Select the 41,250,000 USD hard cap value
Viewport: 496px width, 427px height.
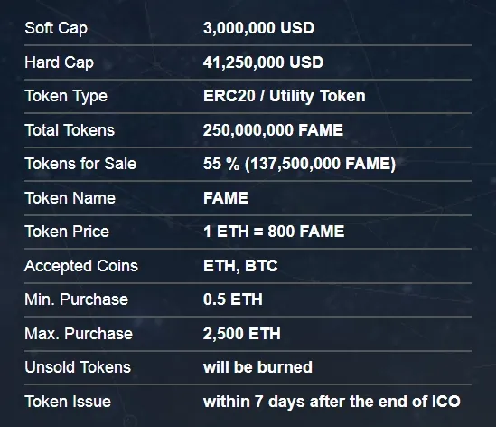263,62
